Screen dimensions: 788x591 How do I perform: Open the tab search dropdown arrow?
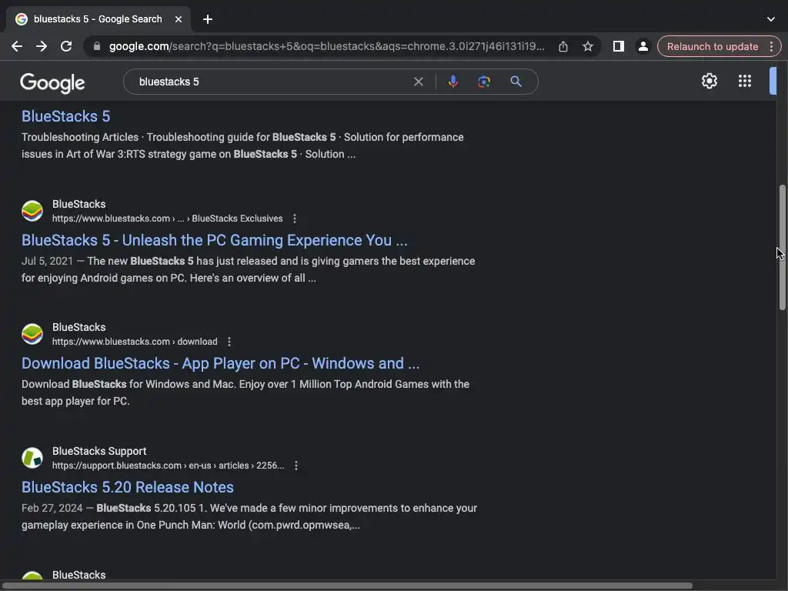click(771, 19)
